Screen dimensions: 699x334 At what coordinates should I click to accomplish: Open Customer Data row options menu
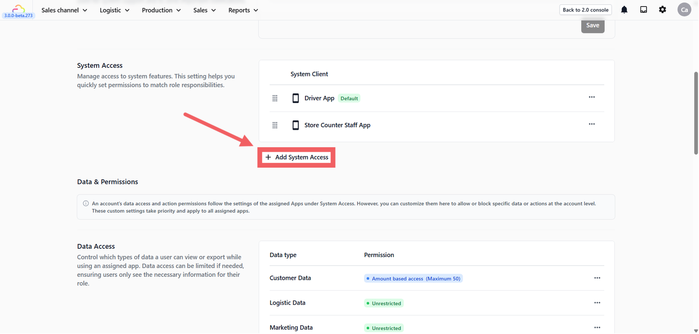coord(597,278)
